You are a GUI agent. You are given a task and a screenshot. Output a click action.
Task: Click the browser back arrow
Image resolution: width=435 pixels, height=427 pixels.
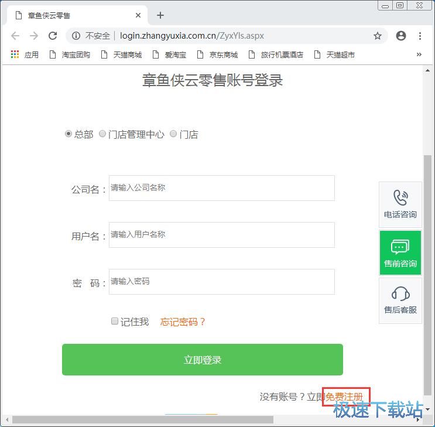tap(15, 36)
